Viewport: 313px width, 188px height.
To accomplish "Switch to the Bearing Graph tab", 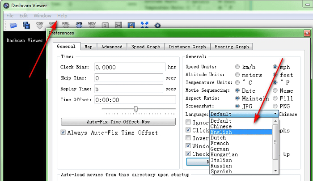I will point(232,47).
